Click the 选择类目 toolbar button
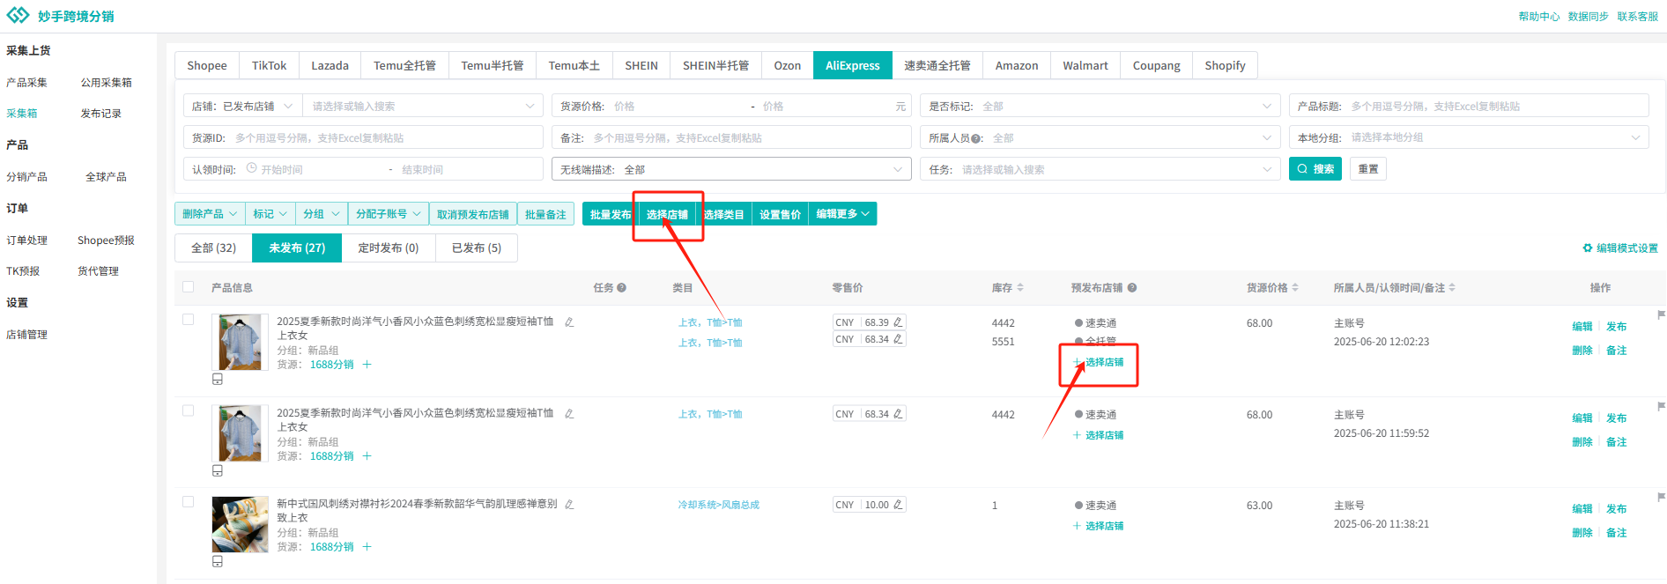1667x584 pixels. (723, 214)
